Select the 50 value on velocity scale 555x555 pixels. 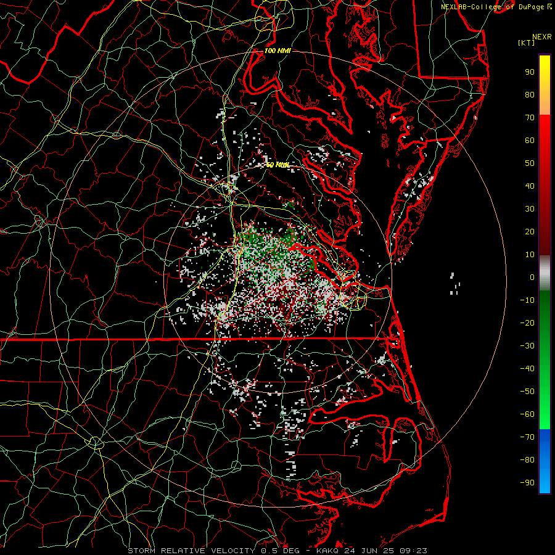530,163
